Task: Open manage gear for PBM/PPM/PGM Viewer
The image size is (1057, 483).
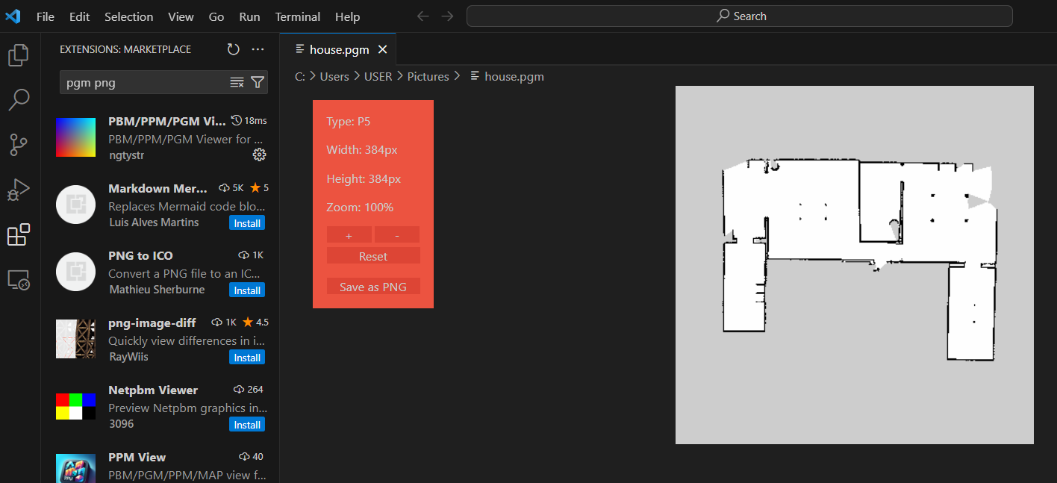Action: coord(259,155)
